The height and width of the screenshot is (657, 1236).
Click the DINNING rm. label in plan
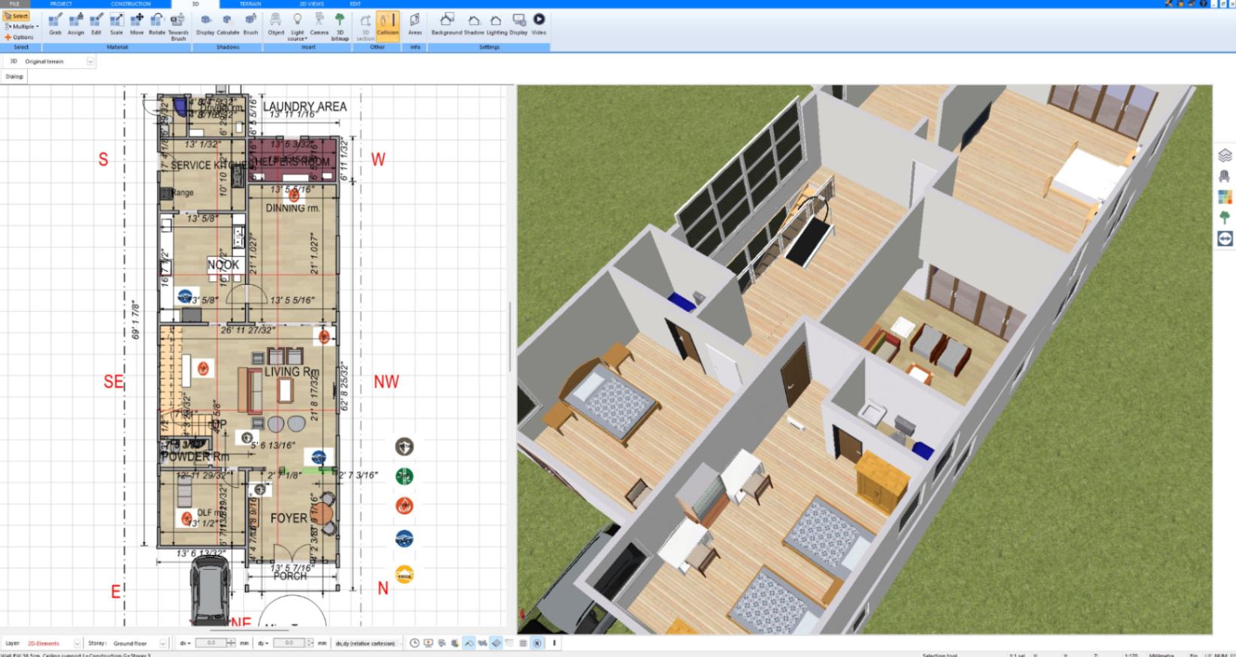pos(292,208)
